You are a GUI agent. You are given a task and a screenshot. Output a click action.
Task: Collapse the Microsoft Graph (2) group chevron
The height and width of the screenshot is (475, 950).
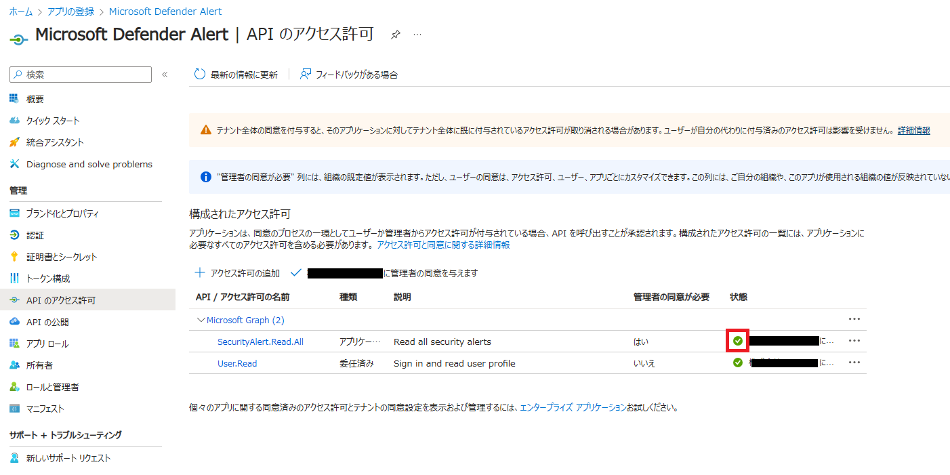point(201,320)
